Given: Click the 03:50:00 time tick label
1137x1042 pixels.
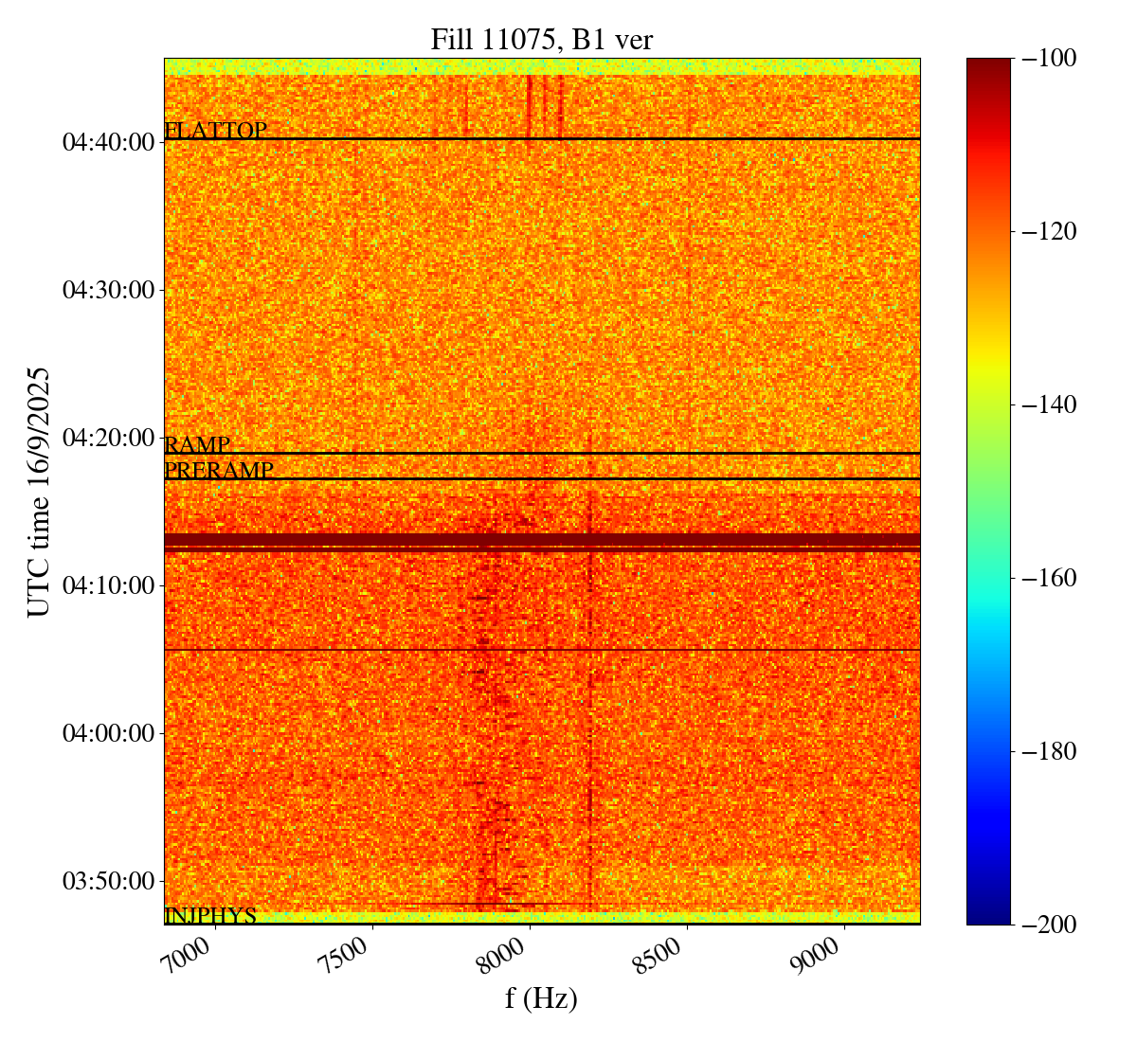Looking at the screenshot, I should (x=108, y=881).
